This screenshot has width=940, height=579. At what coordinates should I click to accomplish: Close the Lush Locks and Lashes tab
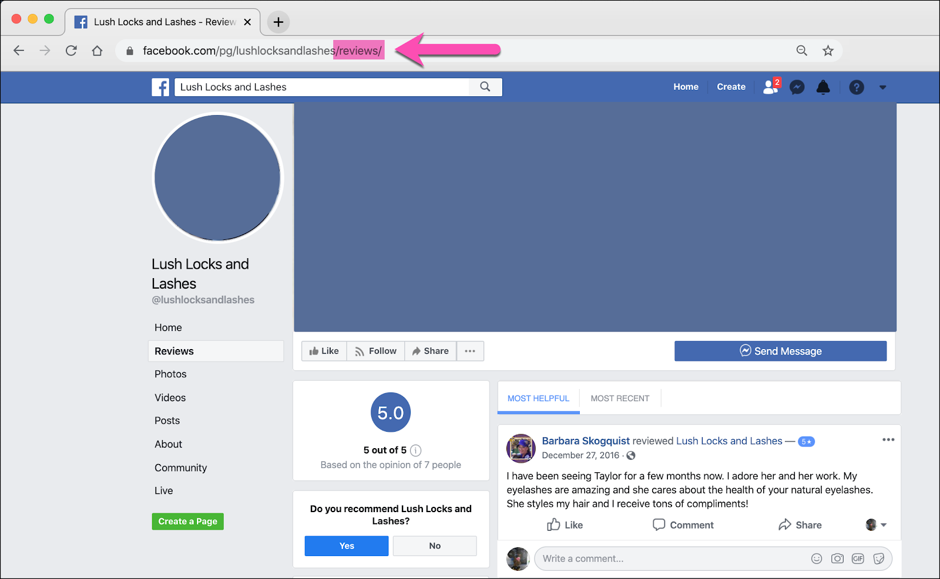247,22
